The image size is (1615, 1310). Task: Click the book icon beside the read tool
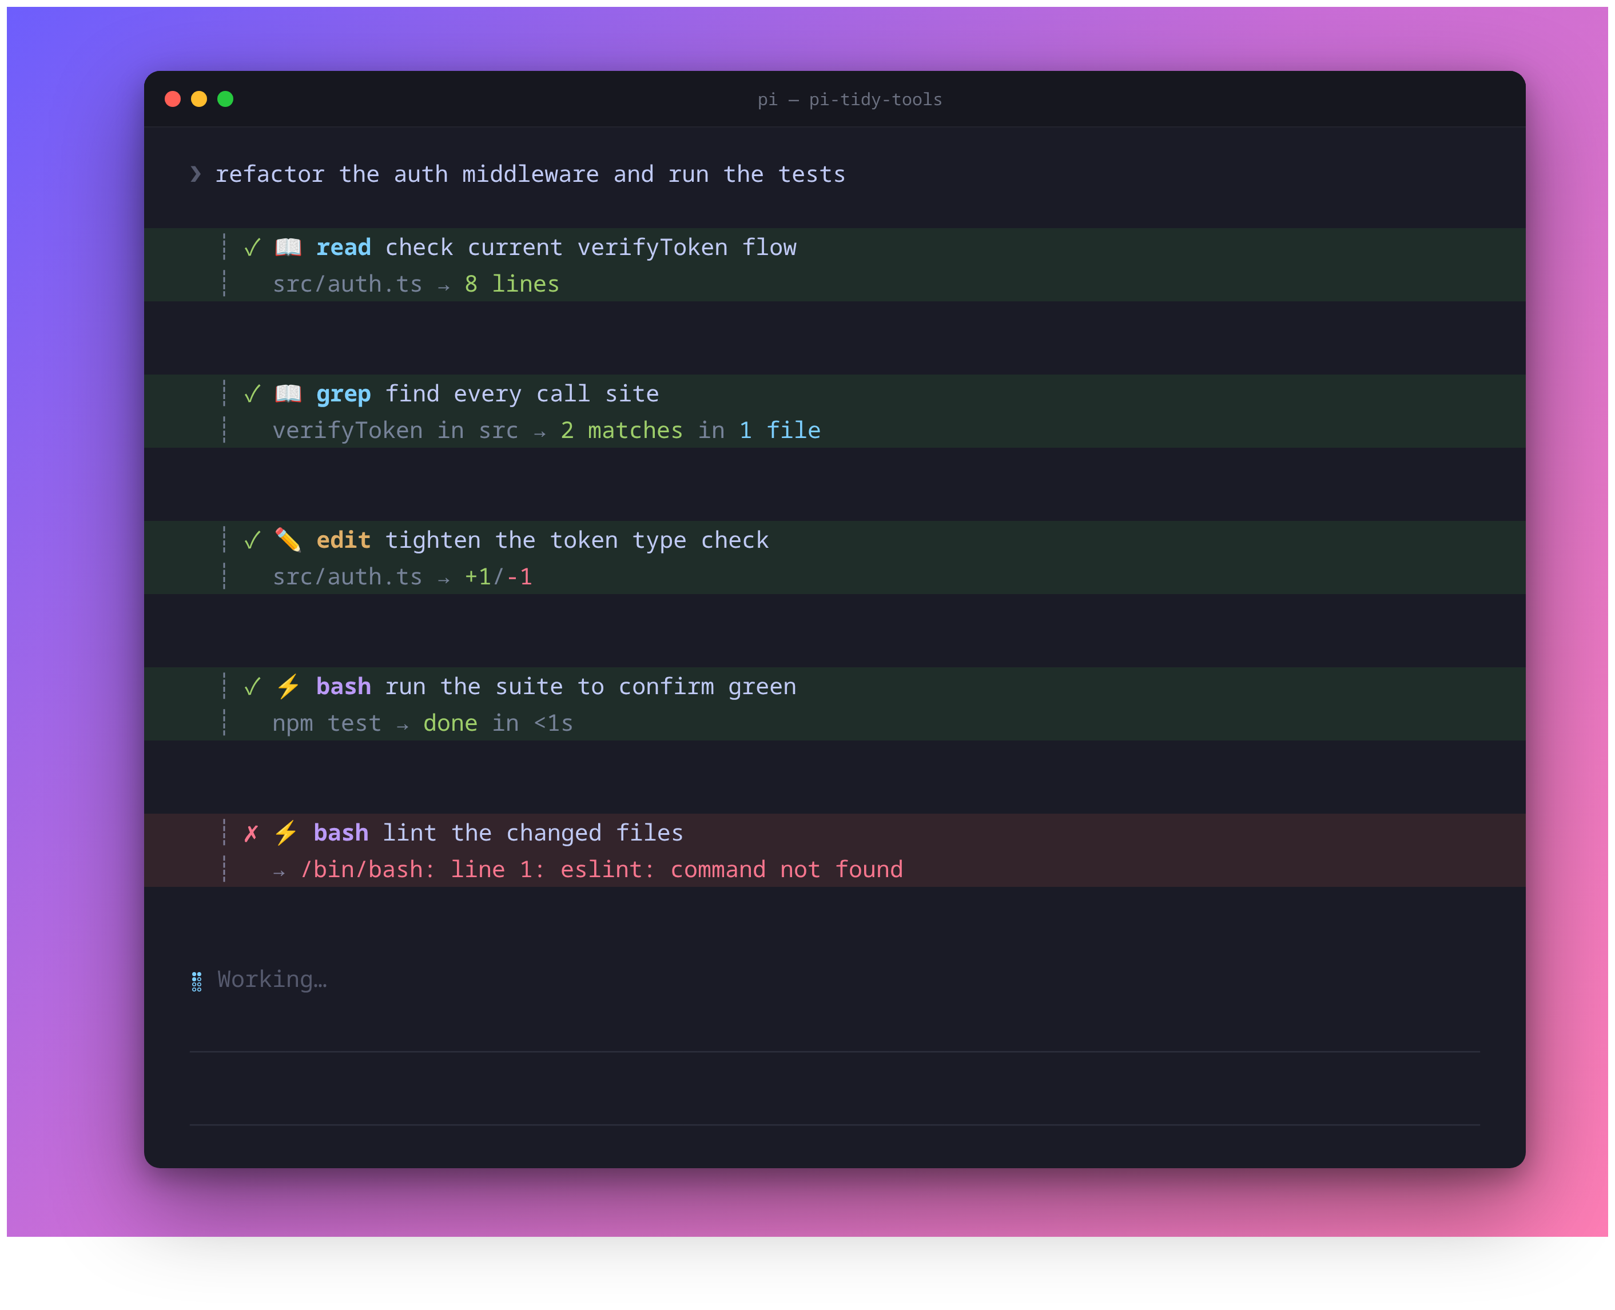click(x=288, y=248)
